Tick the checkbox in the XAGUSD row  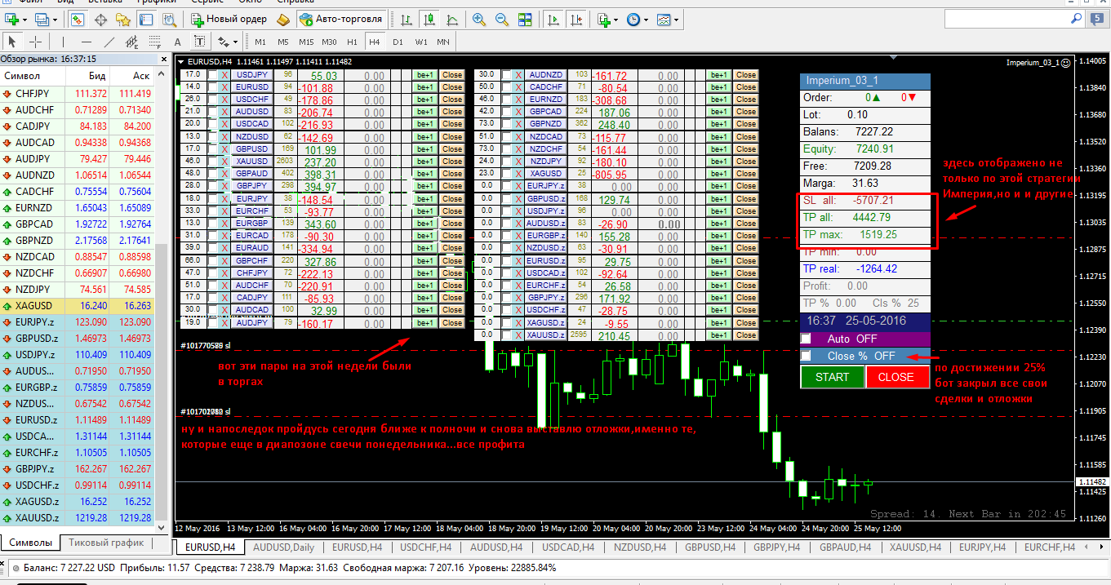tap(507, 174)
